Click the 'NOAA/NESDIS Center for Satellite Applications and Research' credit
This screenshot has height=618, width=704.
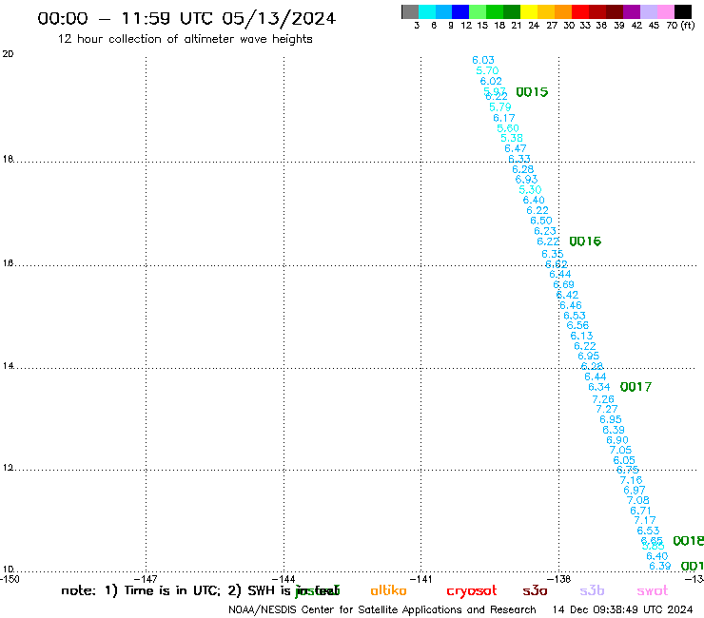pos(382,610)
